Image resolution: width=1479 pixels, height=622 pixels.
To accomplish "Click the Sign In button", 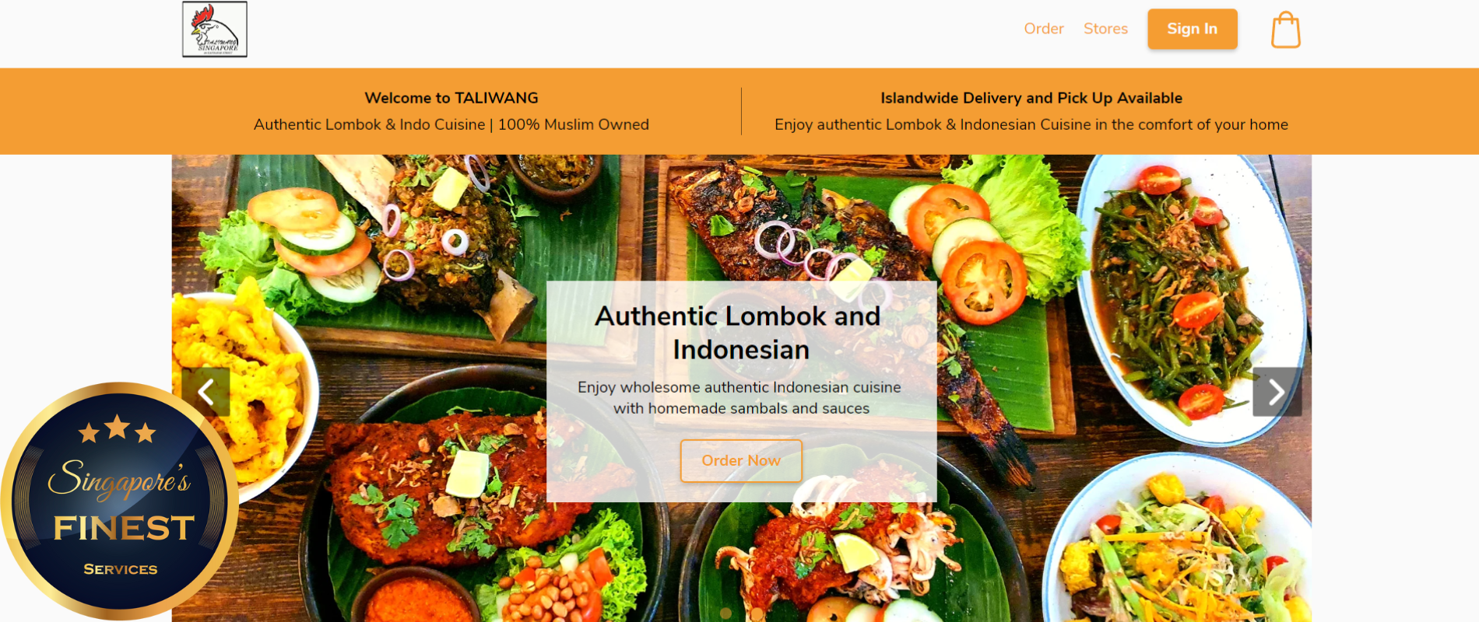I will click(1192, 29).
